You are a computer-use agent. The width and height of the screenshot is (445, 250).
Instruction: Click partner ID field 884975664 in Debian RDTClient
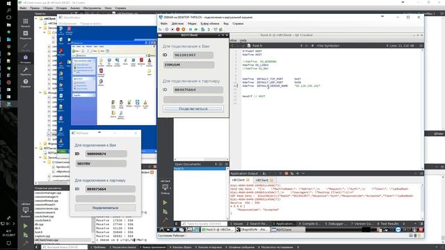coord(197,90)
